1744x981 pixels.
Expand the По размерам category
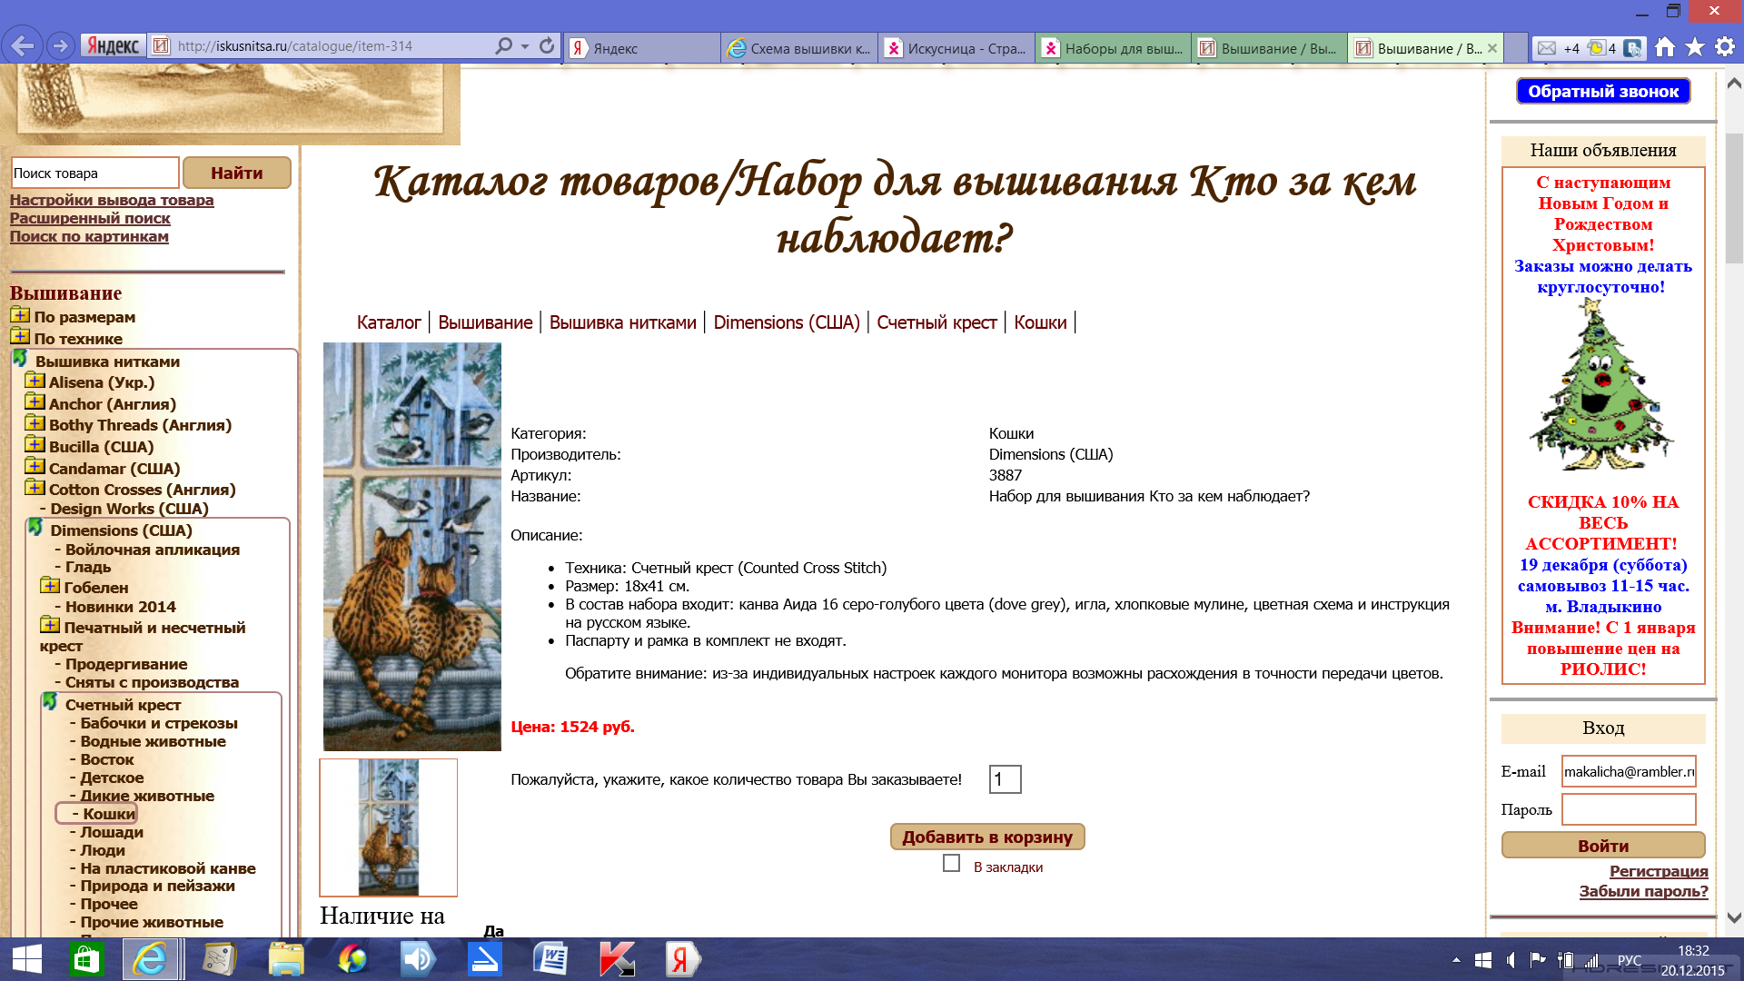click(x=20, y=316)
